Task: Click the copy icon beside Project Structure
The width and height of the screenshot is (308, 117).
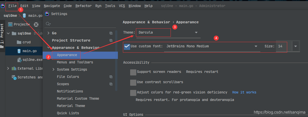Action: click(111, 40)
